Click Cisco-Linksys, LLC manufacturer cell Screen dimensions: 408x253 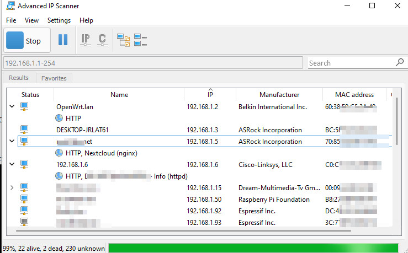click(266, 165)
